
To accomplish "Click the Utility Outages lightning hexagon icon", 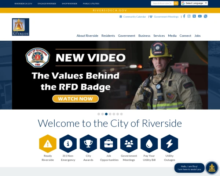I will 169,144.
